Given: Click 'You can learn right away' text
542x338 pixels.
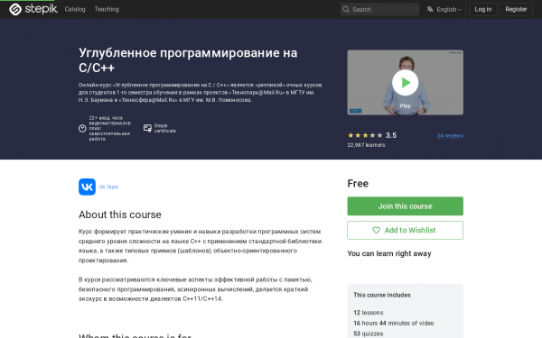Looking at the screenshot, I should (389, 253).
